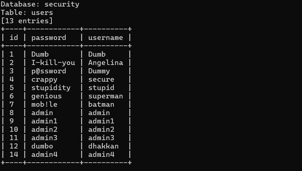Click the id value '14'
The image size is (302, 171).
pos(13,155)
